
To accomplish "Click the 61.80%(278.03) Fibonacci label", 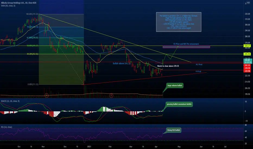I will [33, 38].
